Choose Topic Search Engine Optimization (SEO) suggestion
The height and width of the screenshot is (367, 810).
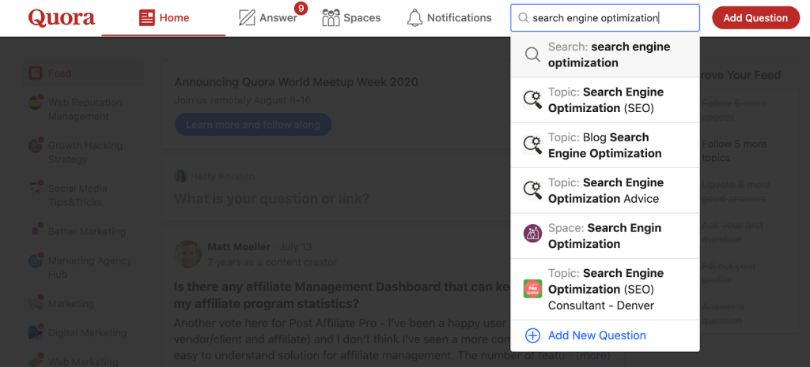(x=605, y=100)
